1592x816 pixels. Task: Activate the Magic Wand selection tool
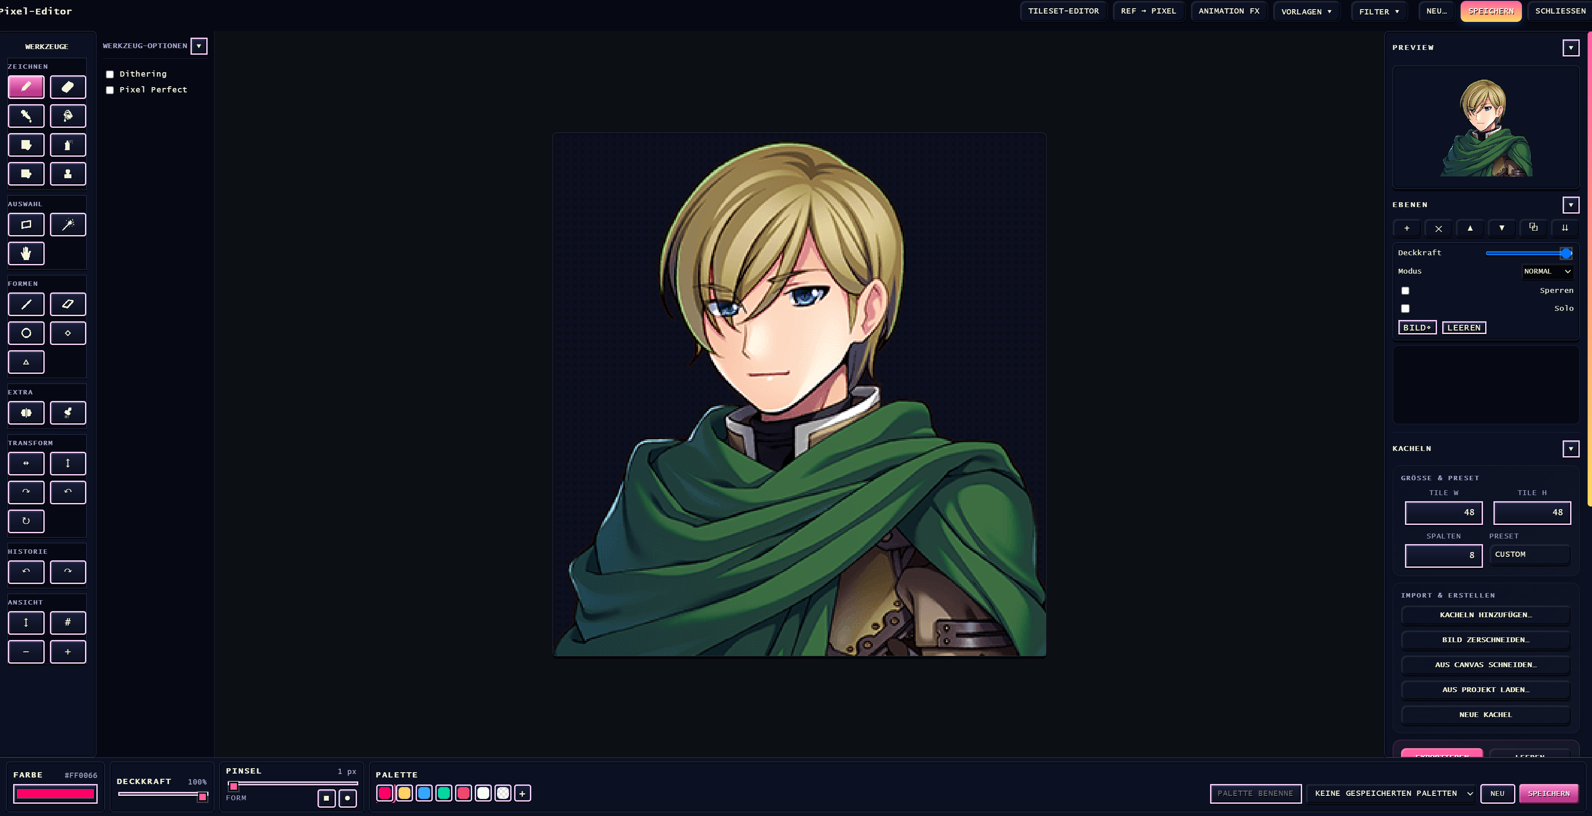pos(68,225)
